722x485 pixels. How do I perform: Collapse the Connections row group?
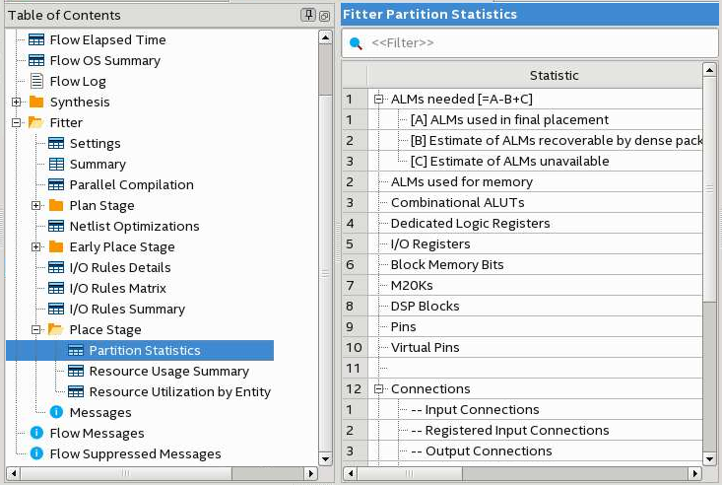[x=379, y=388]
